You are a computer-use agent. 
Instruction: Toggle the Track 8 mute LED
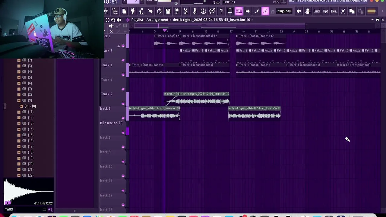coord(123,147)
